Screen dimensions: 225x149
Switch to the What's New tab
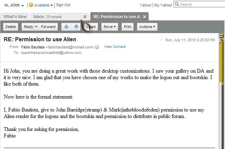[15, 17]
